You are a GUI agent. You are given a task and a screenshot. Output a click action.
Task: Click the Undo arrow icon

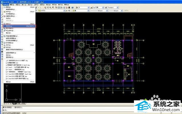pyautogui.click(x=36, y=7)
